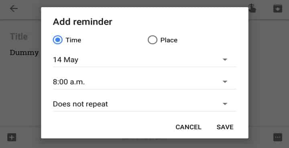Open the more options icon at bottom right

[278, 137]
